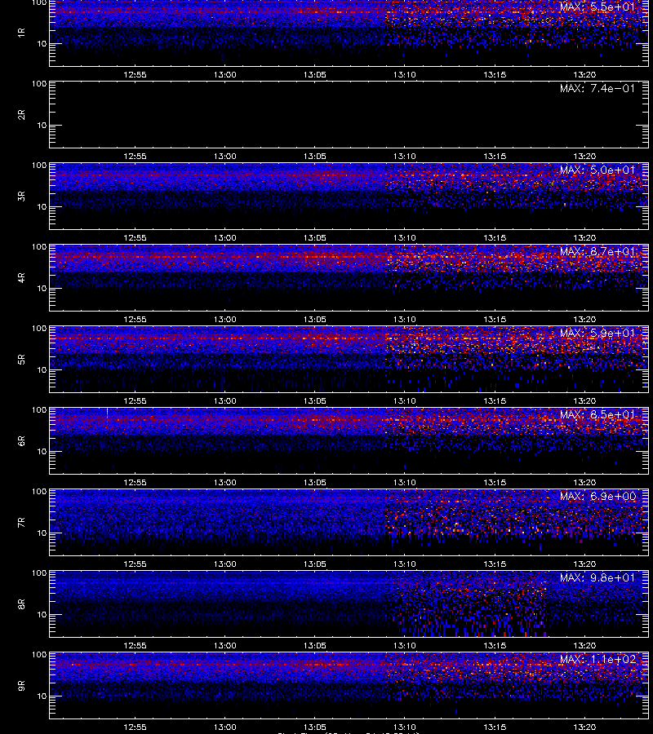
Task: Select the 7R panel axis label
Action: pos(21,522)
